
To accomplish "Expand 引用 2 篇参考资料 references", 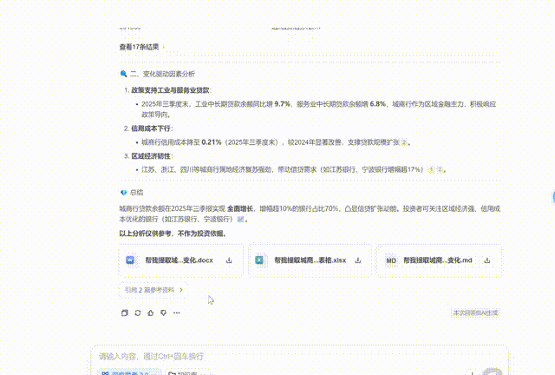I will [153, 290].
